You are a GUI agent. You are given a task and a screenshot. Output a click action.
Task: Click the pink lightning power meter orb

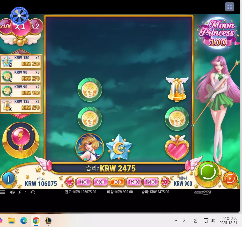coord(21,137)
